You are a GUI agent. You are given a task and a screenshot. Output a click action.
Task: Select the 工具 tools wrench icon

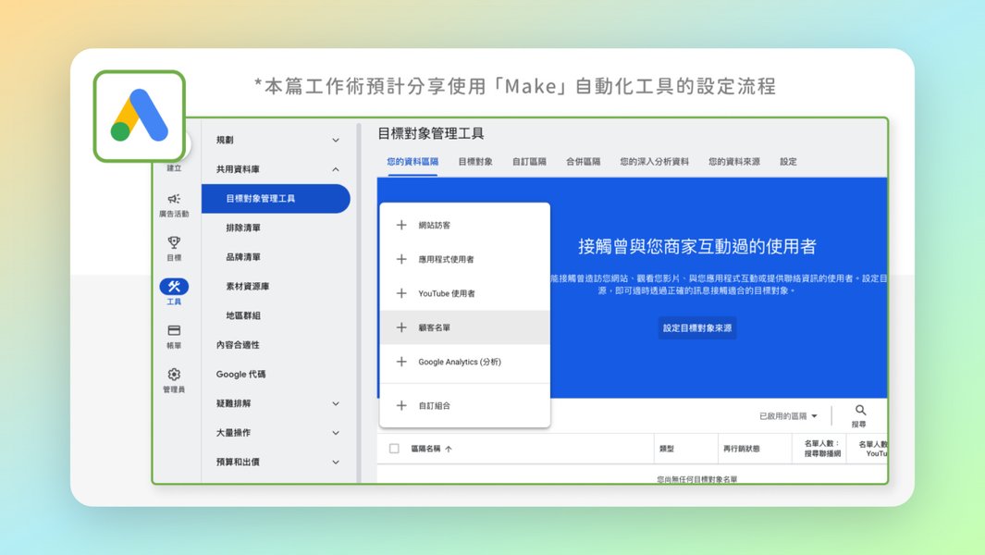pos(174,287)
